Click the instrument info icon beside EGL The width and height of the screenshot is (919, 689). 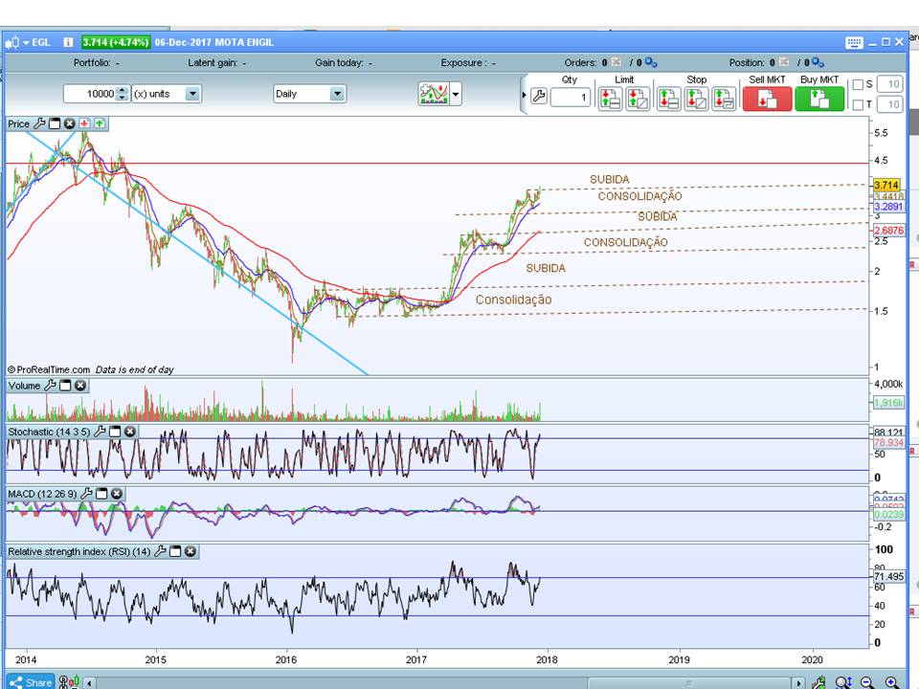(x=68, y=42)
